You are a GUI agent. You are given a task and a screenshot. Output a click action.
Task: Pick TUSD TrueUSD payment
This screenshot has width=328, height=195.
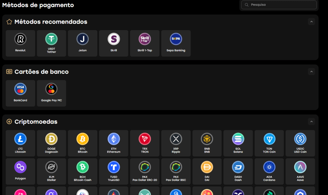coord(114,171)
